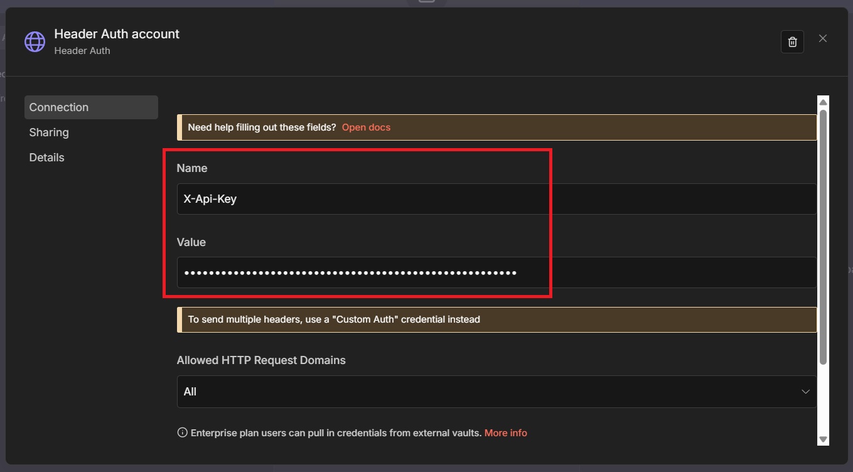Click the scrollbar up arrow
Viewport: 853px width, 472px height.
823,102
